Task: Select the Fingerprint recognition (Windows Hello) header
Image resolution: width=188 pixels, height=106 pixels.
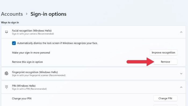Action: pyautogui.click(x=93, y=73)
